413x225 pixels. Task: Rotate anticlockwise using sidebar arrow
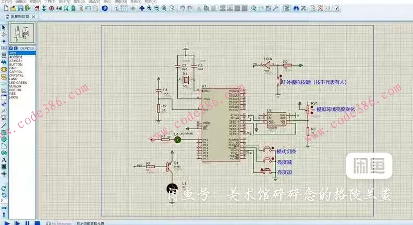(4, 195)
